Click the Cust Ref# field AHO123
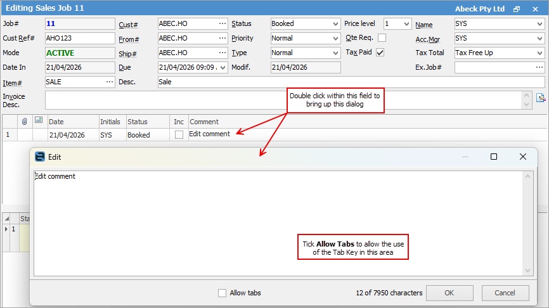549x308 pixels. [80, 38]
